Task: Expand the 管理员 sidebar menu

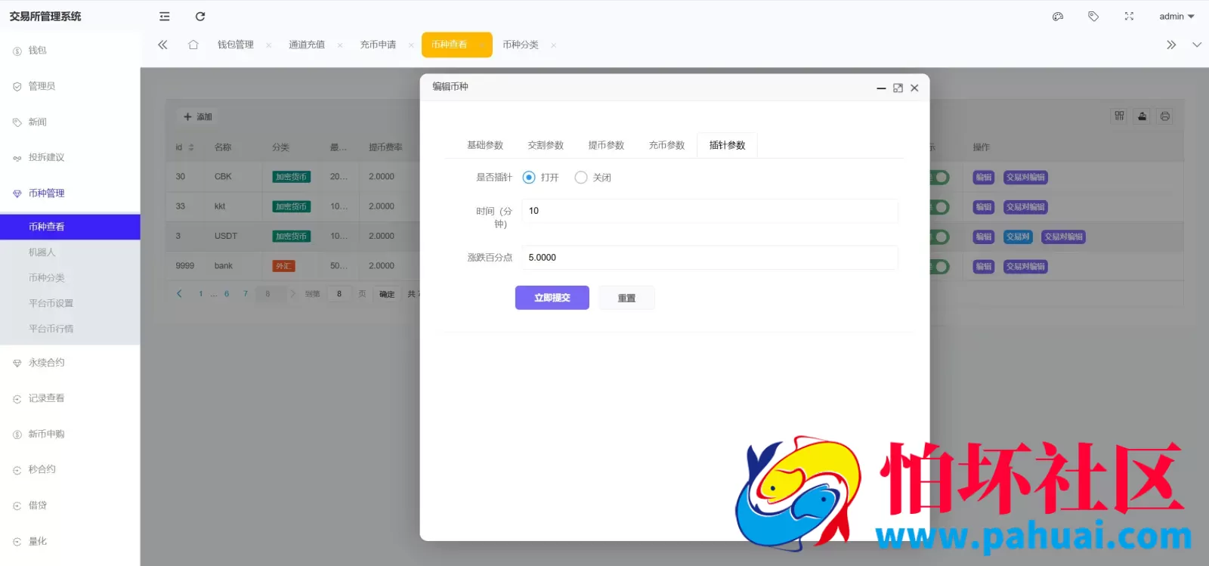Action: pyautogui.click(x=70, y=86)
